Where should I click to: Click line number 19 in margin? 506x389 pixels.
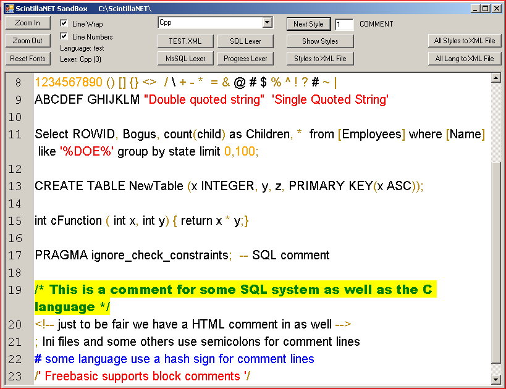[15, 290]
